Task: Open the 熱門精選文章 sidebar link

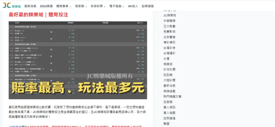Action: (172, 96)
